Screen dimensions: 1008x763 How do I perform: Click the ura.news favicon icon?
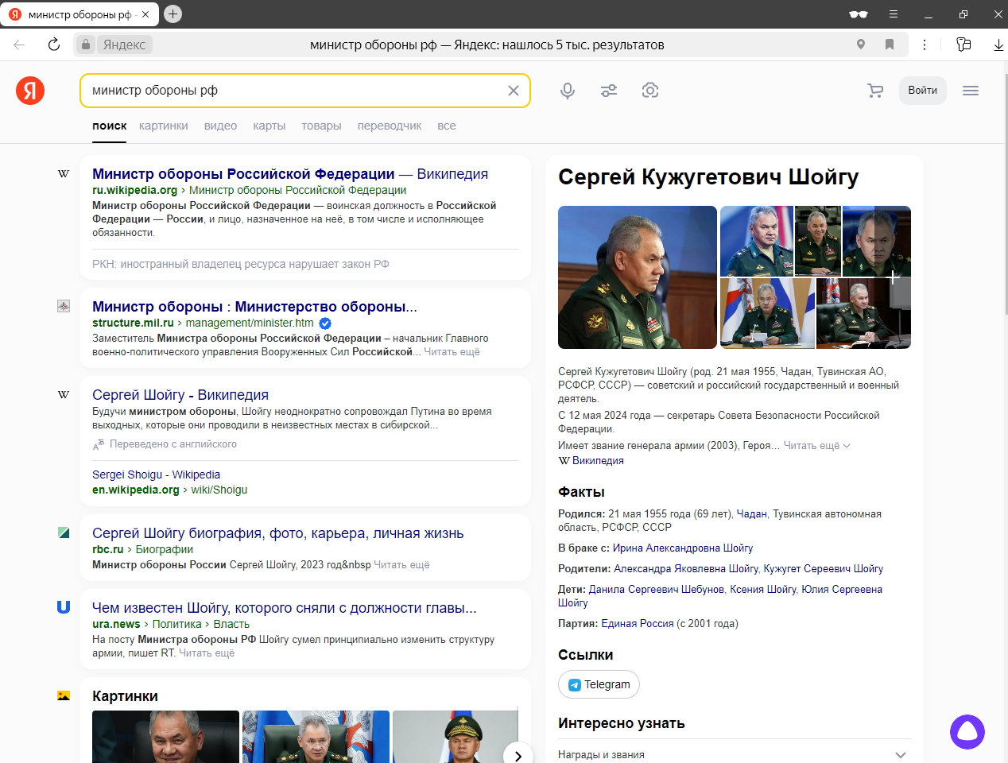pyautogui.click(x=64, y=607)
